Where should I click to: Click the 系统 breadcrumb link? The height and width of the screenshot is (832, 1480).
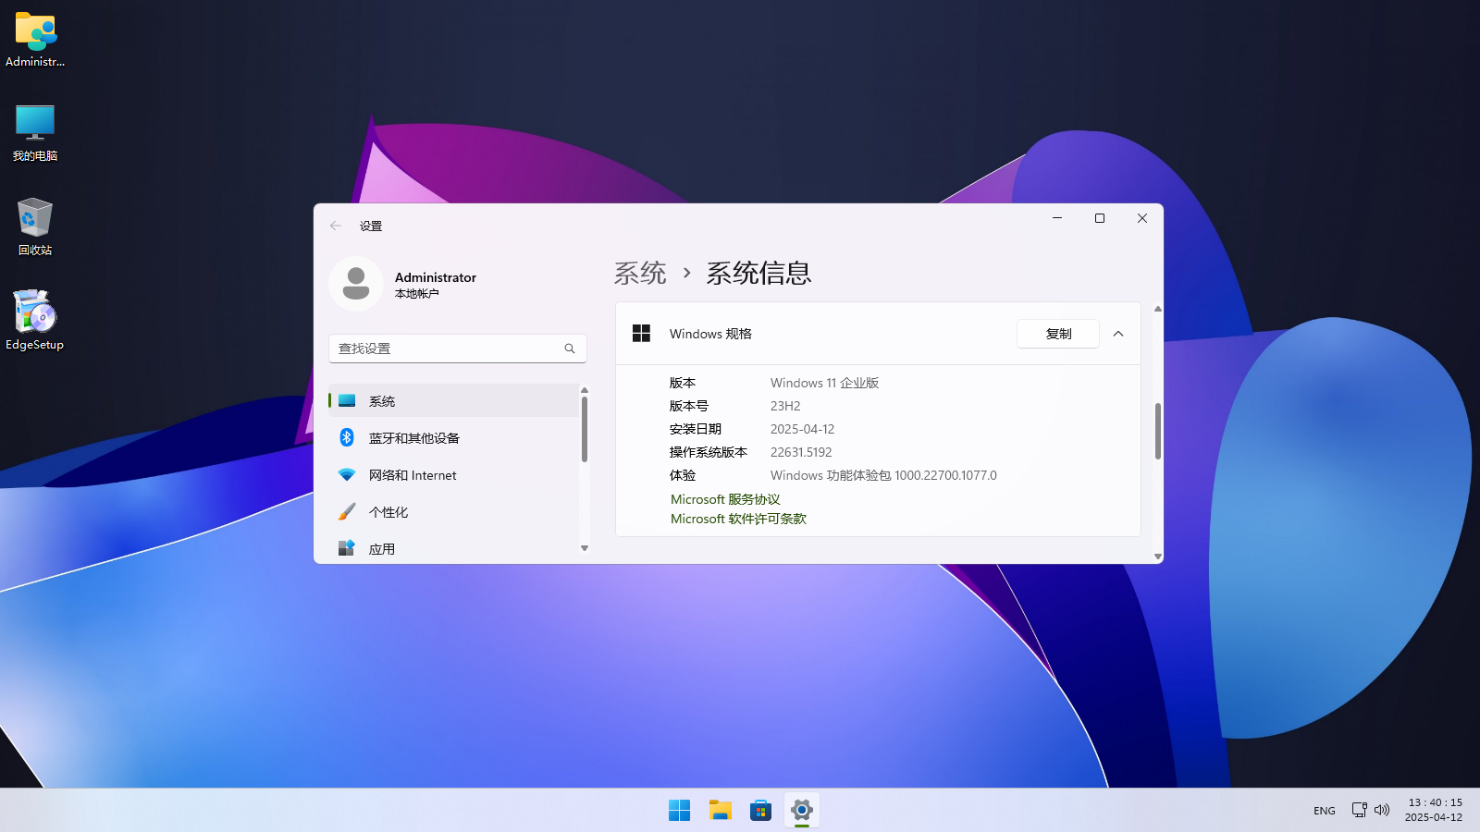640,273
